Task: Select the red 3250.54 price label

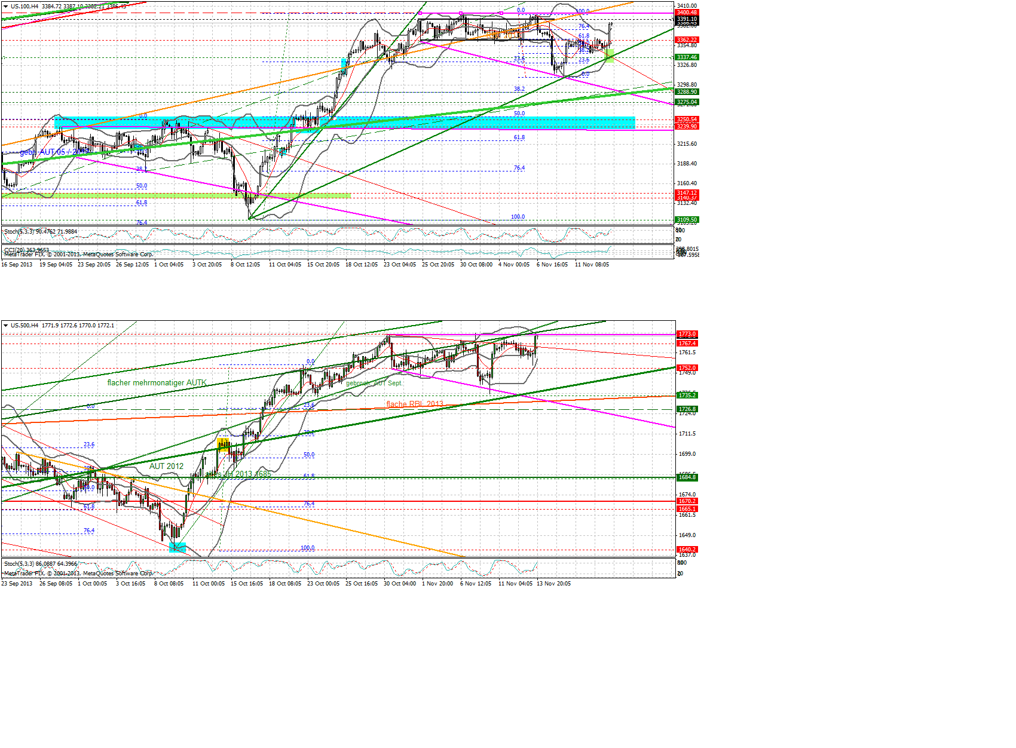Action: 687,119
